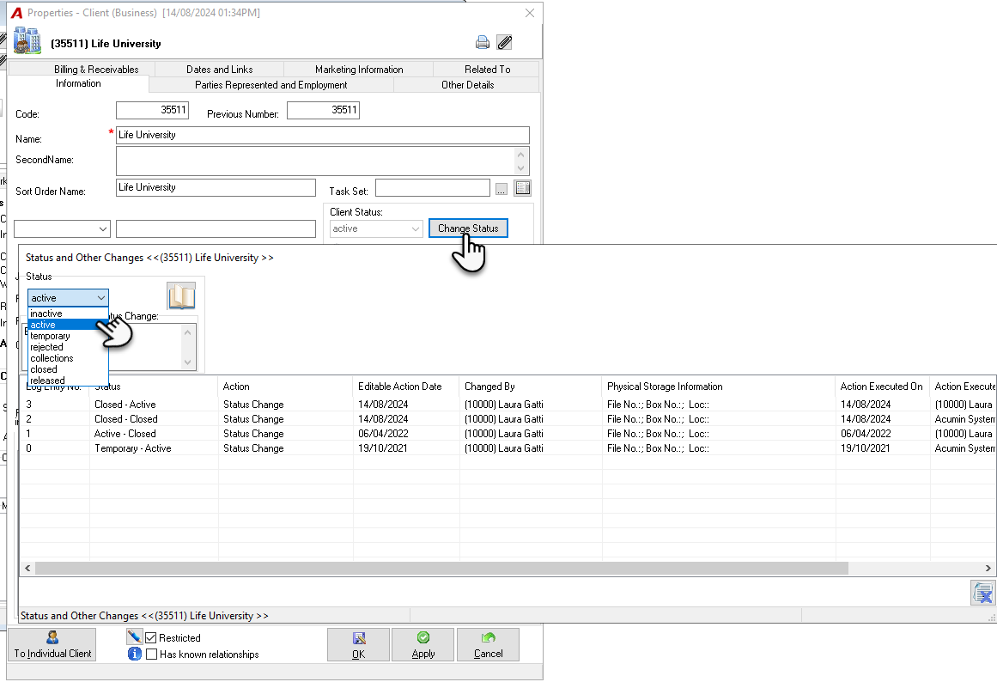
Task: Click the delete grid icon at bottom right
Action: click(x=983, y=593)
